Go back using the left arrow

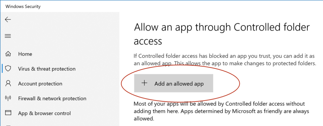point(8,19)
